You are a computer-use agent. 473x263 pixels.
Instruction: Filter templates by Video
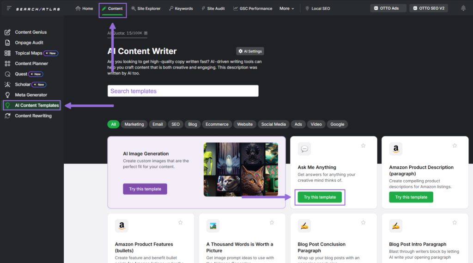click(x=316, y=124)
